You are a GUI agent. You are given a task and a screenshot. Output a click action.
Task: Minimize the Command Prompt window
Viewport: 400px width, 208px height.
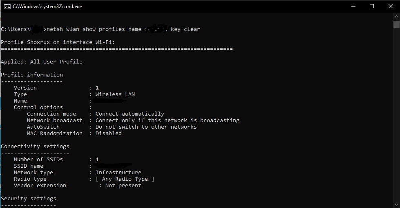[x=353, y=7]
